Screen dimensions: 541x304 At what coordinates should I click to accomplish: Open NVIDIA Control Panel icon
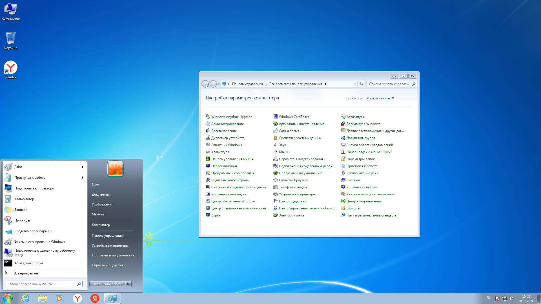[208, 159]
